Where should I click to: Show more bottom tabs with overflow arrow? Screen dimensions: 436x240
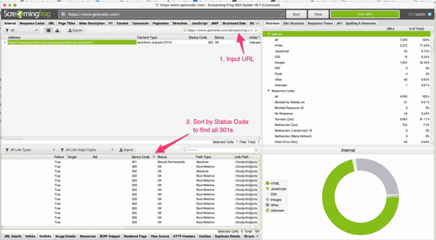point(258,236)
